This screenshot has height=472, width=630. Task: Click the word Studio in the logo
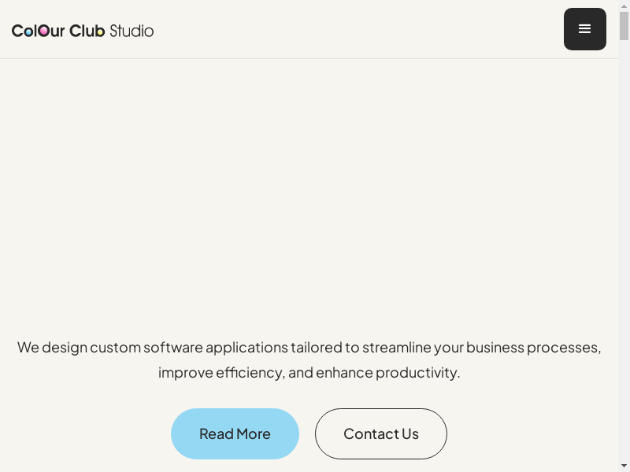(132, 31)
